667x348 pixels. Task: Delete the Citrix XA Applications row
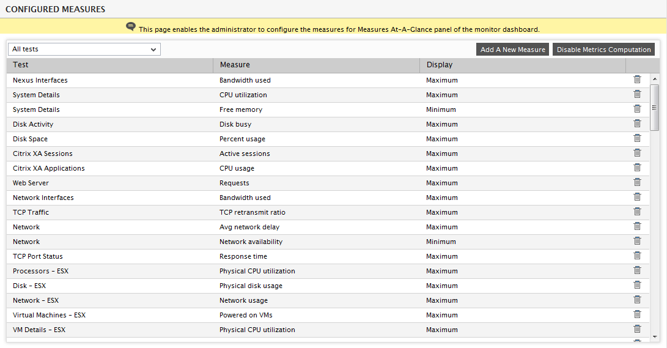[x=637, y=168]
